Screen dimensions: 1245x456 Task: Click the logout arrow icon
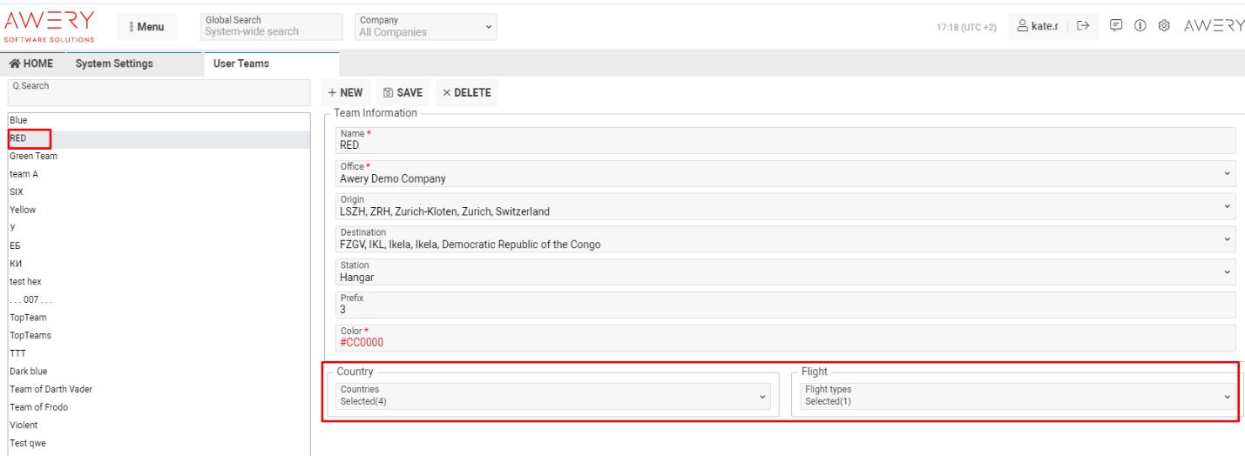click(x=1083, y=26)
